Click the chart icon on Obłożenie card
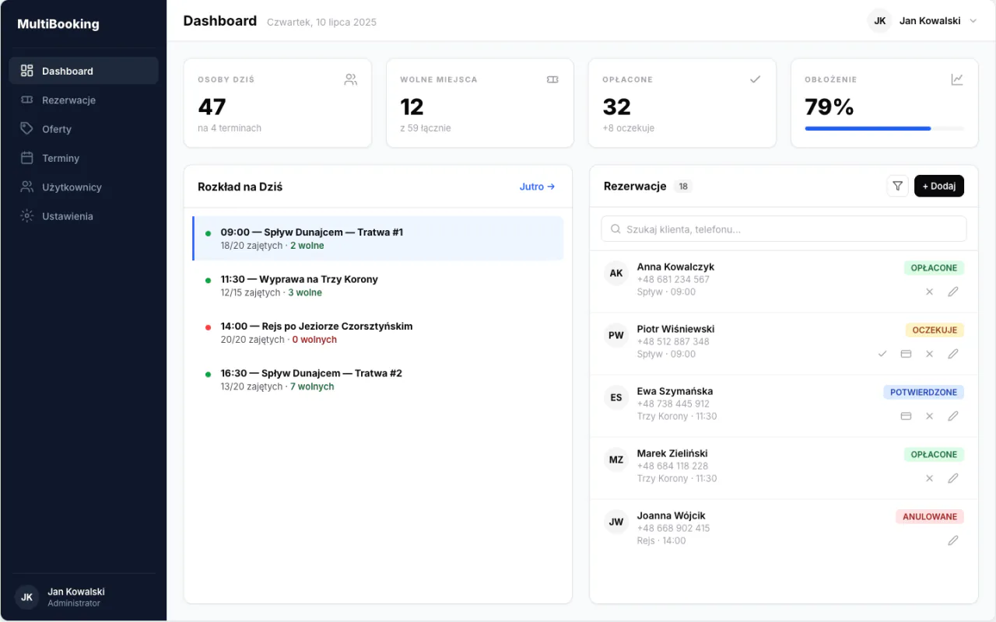Screen dimensions: 996x622 [x=957, y=79]
